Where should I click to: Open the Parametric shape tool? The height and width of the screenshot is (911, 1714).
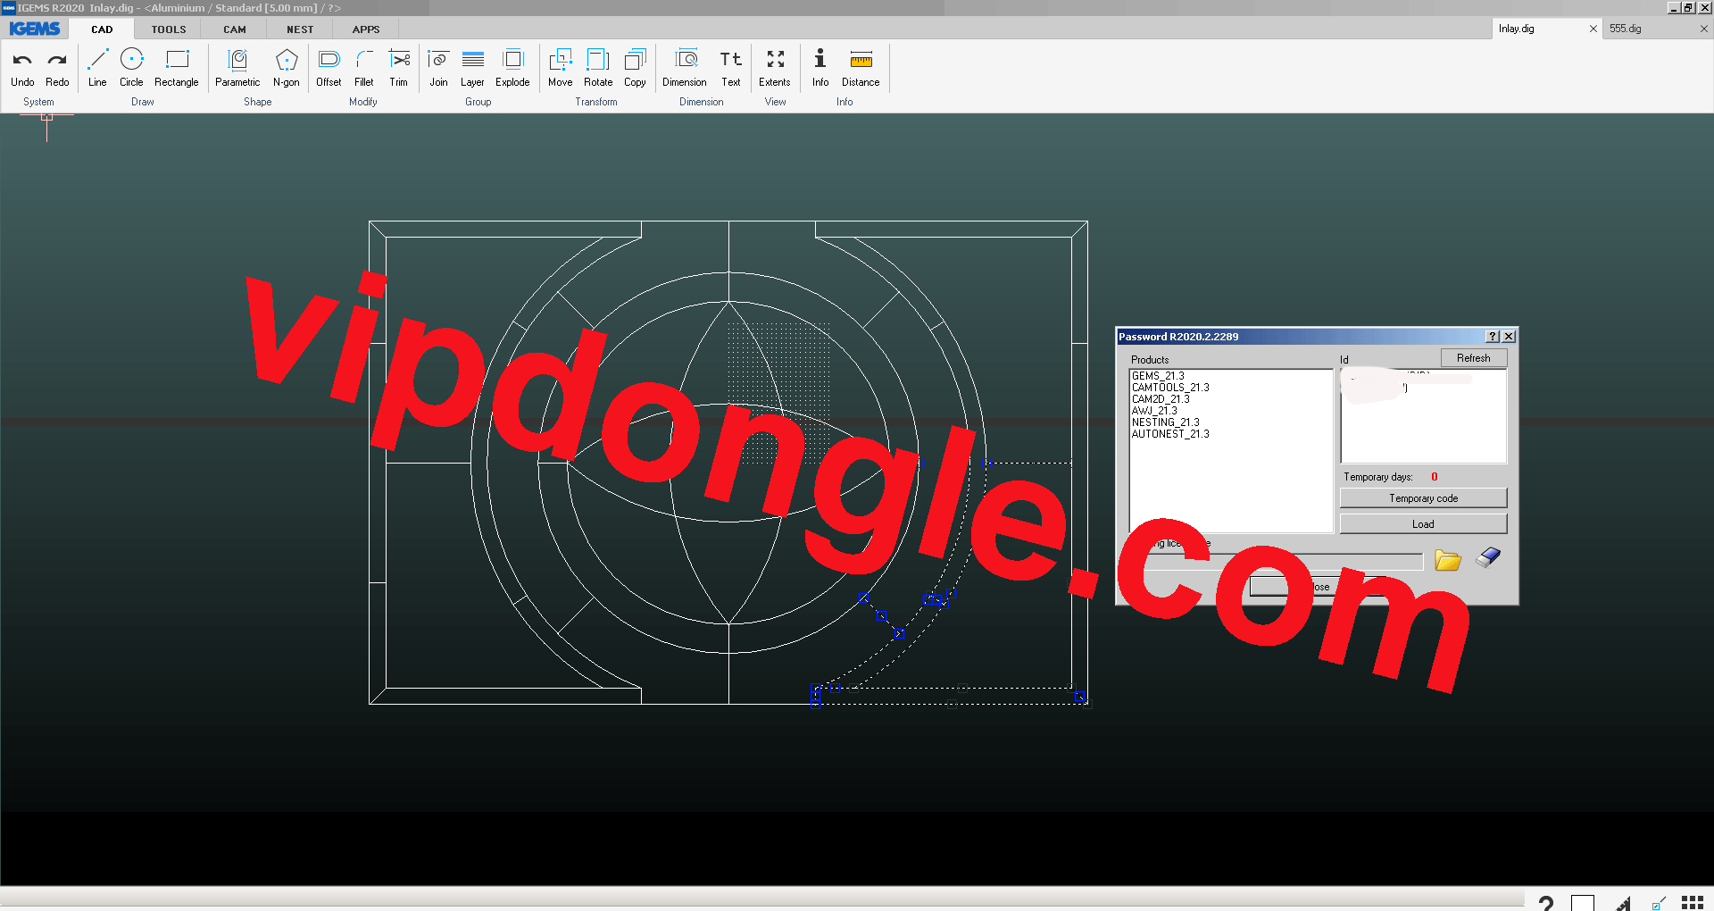point(237,68)
